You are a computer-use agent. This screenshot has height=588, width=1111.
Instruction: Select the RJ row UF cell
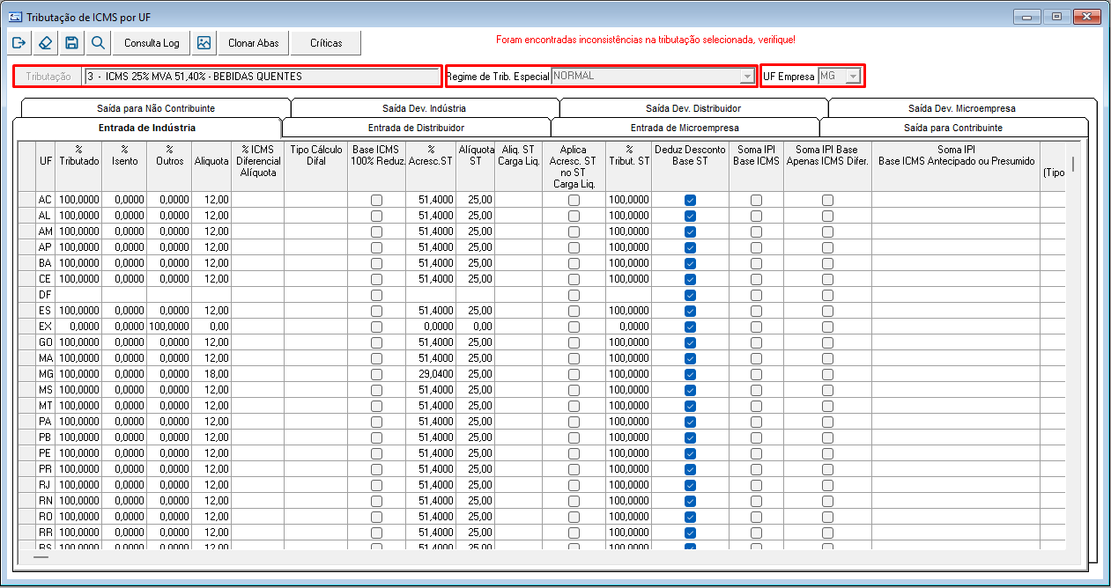[x=45, y=485]
